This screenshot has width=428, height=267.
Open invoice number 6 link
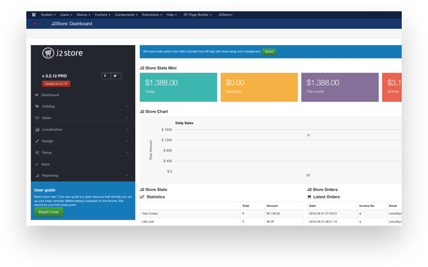[x=360, y=213]
